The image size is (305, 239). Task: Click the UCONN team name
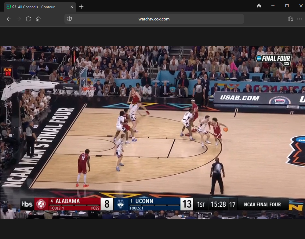tap(144, 201)
